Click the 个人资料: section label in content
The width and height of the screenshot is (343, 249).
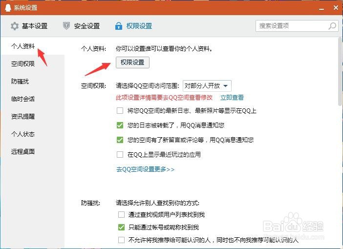pyautogui.click(x=93, y=48)
